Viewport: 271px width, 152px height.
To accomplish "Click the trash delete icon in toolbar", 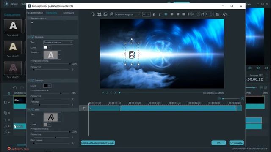I will [x=112, y=14].
